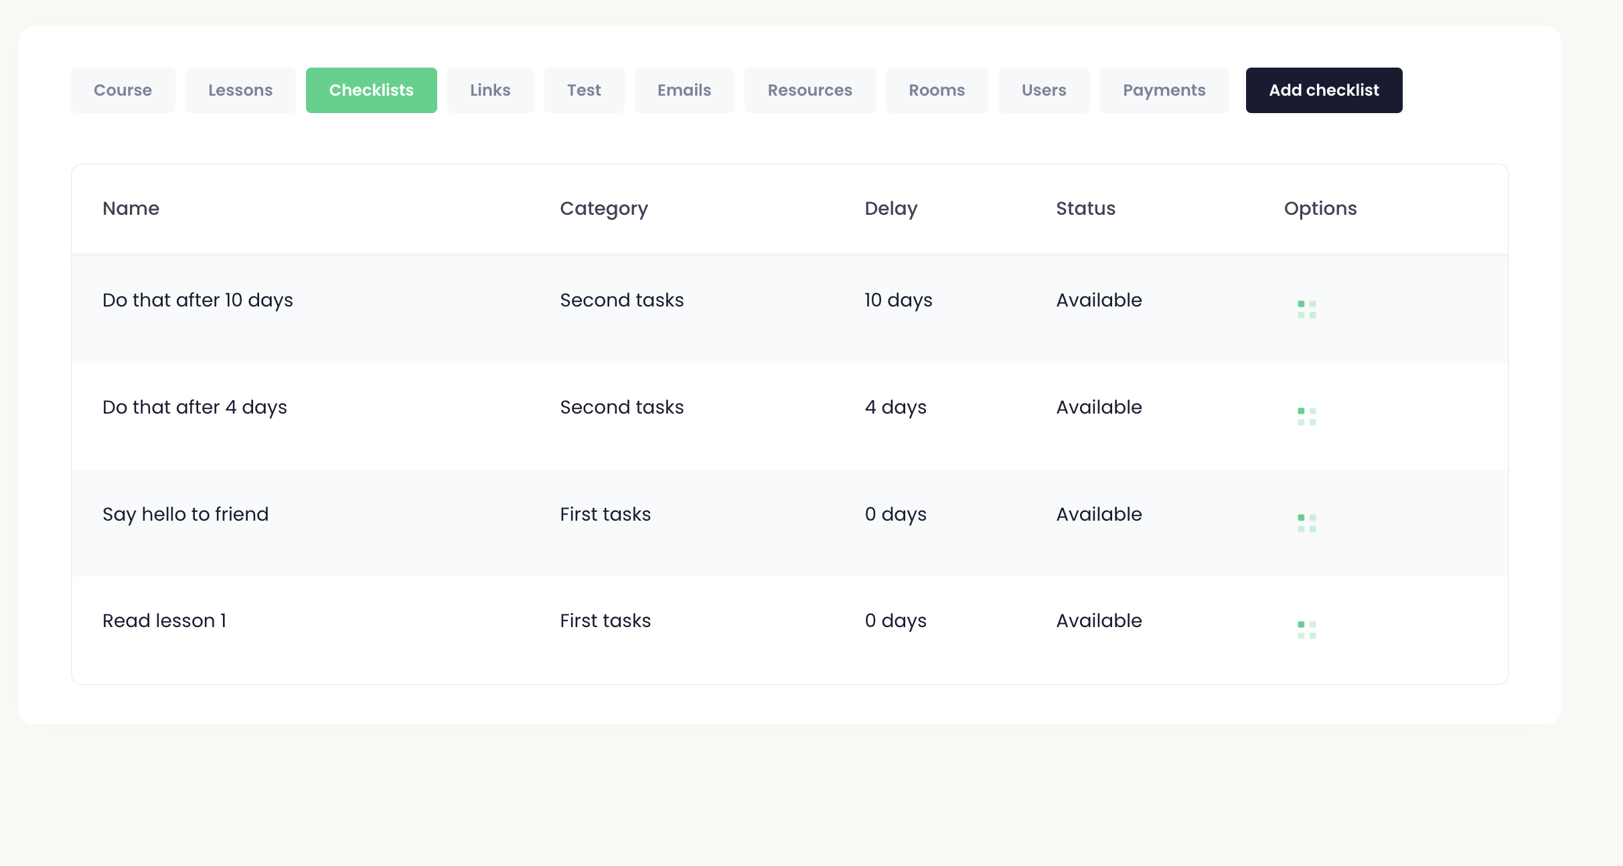Open the Links tab
Image resolution: width=1623 pixels, height=866 pixels.
(x=490, y=90)
